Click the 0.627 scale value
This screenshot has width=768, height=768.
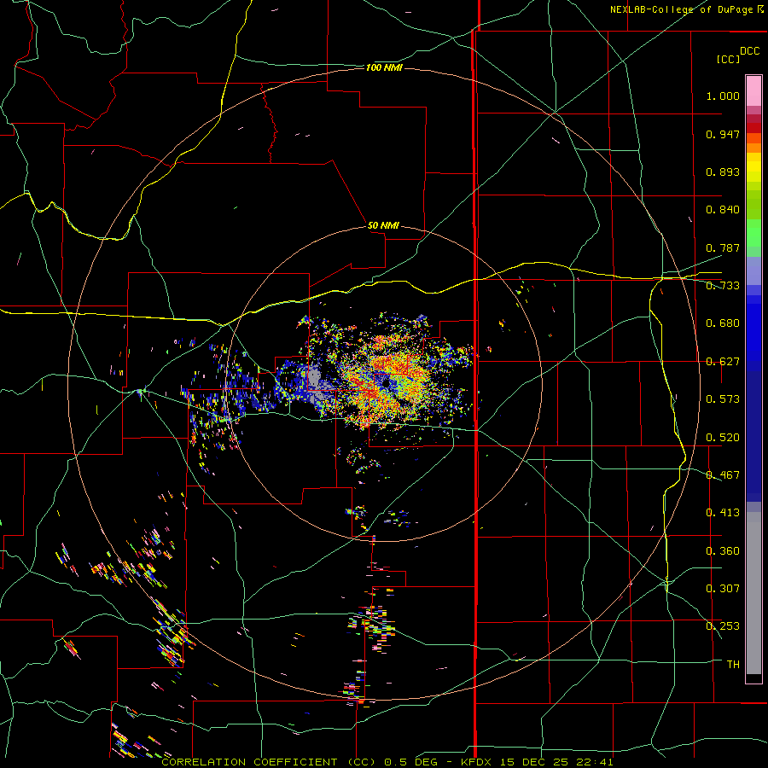point(723,362)
